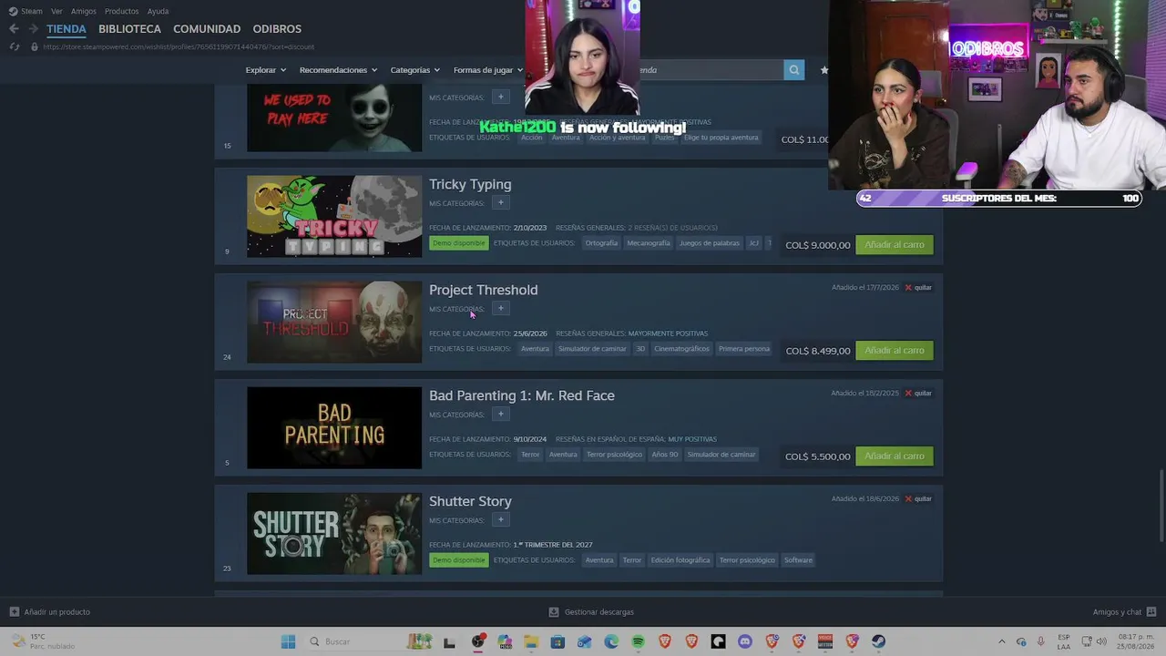Open the Amigos y chat friends icon
This screenshot has width=1166, height=656.
1151,612
